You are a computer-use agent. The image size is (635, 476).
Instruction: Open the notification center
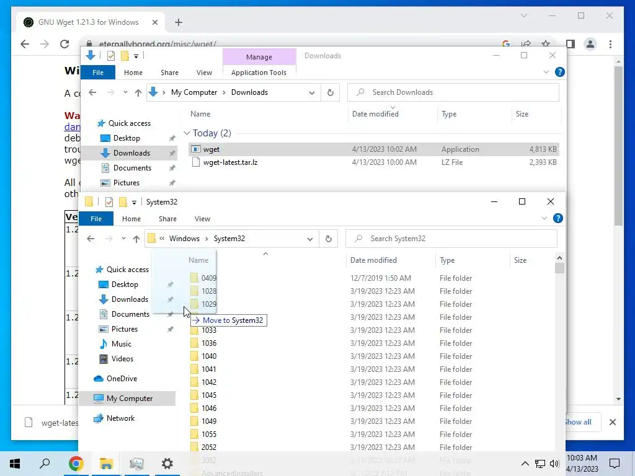pos(615,464)
